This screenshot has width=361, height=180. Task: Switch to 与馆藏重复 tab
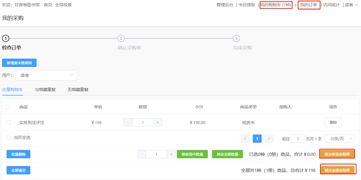click(x=45, y=90)
